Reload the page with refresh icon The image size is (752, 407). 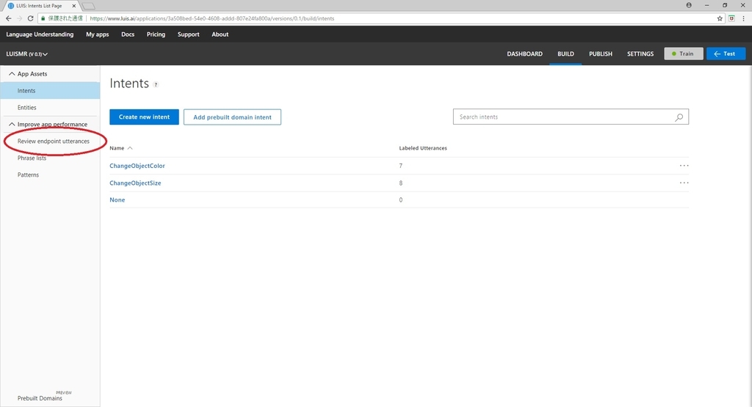tap(30, 18)
